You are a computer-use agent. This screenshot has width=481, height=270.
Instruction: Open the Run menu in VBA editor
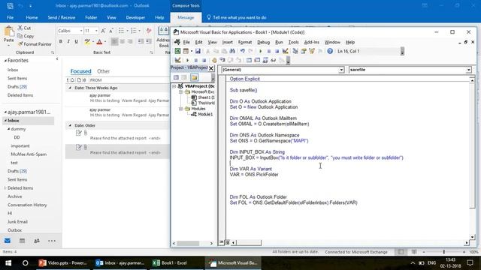(279, 42)
